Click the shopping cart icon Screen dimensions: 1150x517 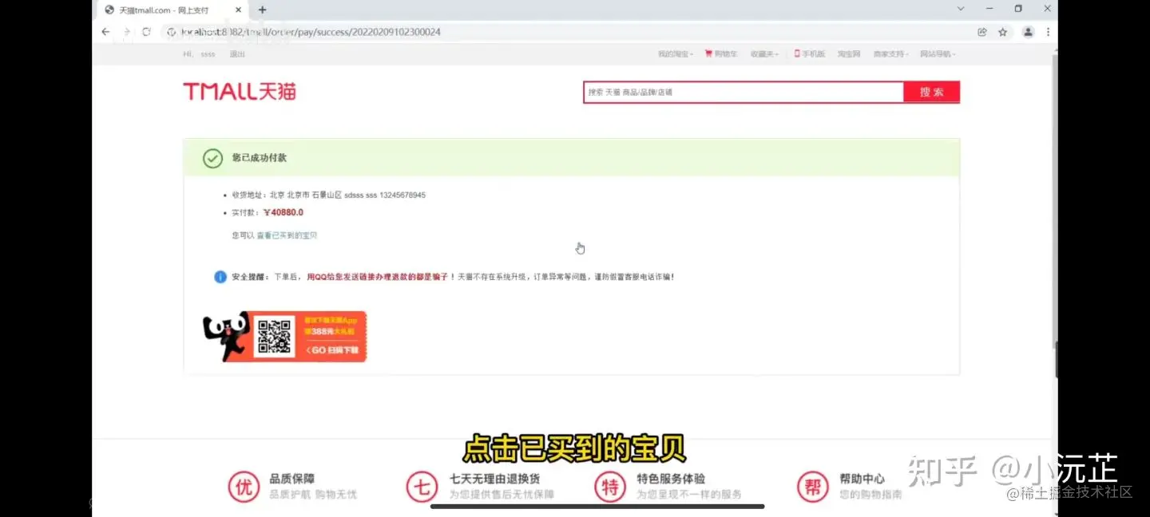[x=708, y=54]
